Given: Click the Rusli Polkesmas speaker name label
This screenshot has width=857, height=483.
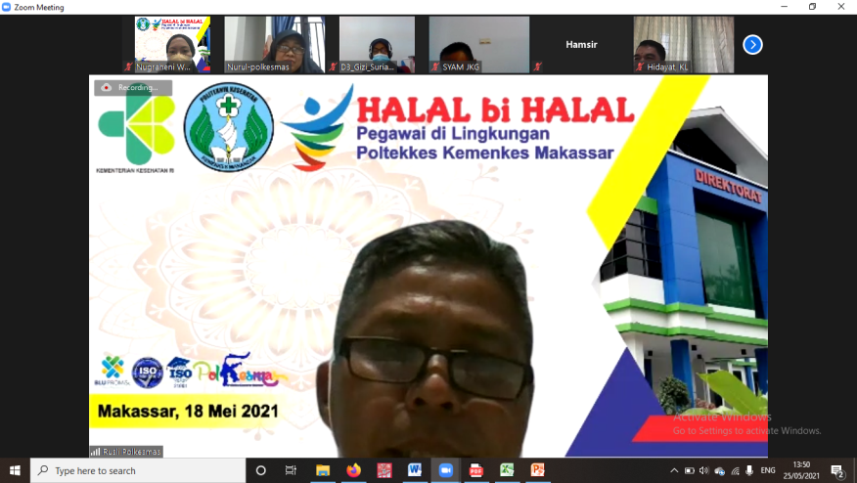Looking at the screenshot, I should coord(126,452).
